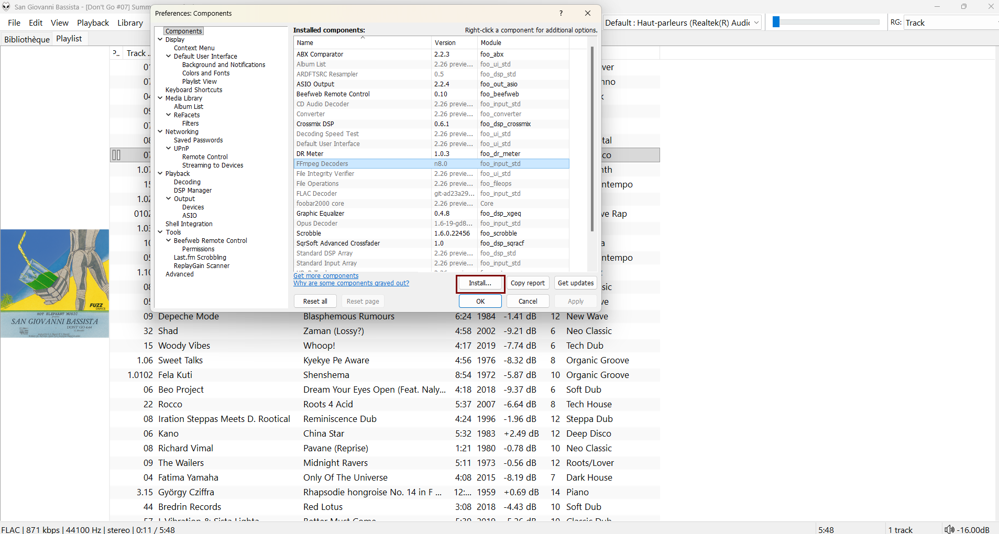999x534 pixels.
Task: Collapse the Tools tree node
Action: pos(160,232)
